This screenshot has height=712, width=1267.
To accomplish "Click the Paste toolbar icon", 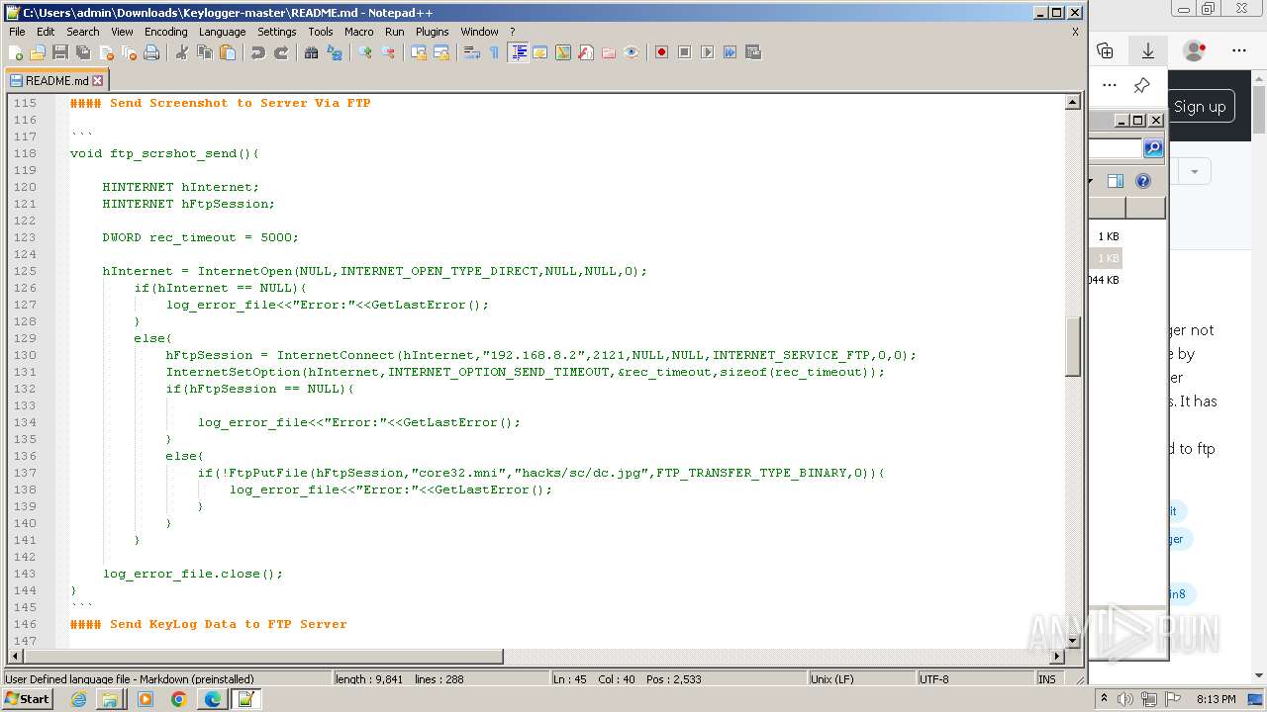I will [x=228, y=52].
